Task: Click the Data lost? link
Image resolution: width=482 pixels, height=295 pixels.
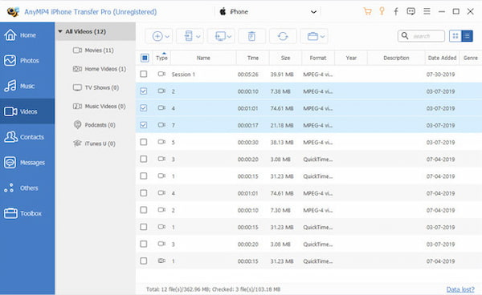Action: click(x=460, y=289)
